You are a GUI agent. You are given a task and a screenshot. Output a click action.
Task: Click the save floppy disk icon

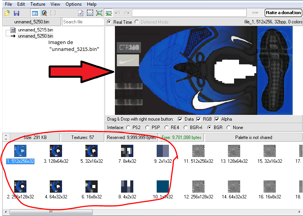(x=16, y=13)
